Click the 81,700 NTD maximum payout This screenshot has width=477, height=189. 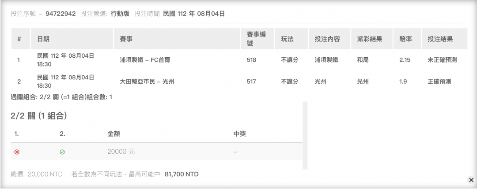182,174
